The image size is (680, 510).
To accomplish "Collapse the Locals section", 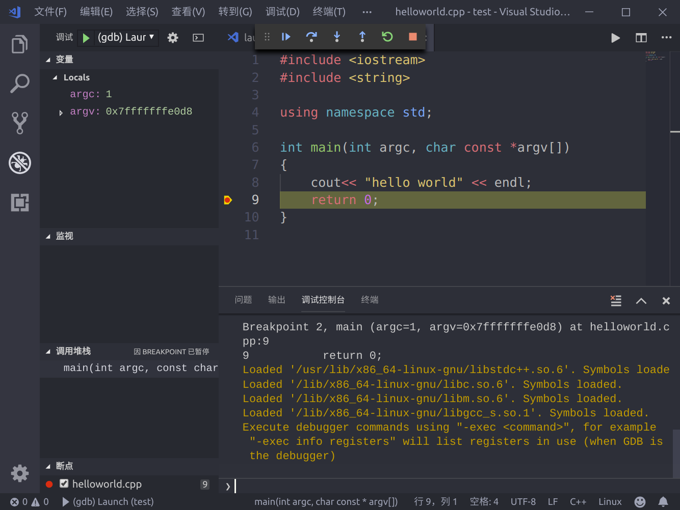I will pyautogui.click(x=55, y=78).
